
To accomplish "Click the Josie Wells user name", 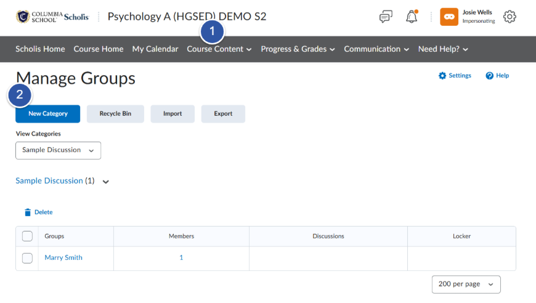I will coord(477,12).
